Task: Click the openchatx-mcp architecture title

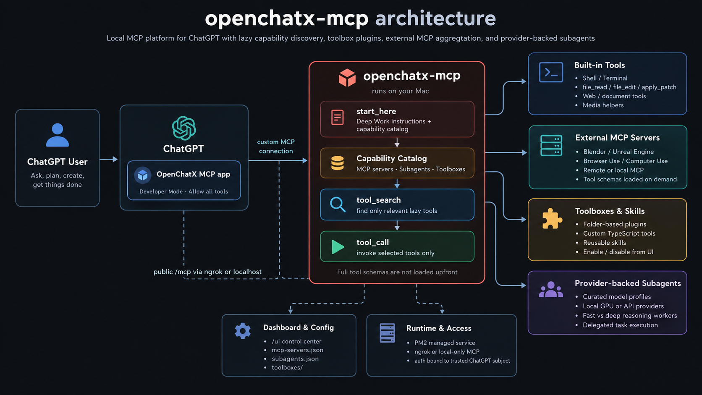Action: (351, 18)
